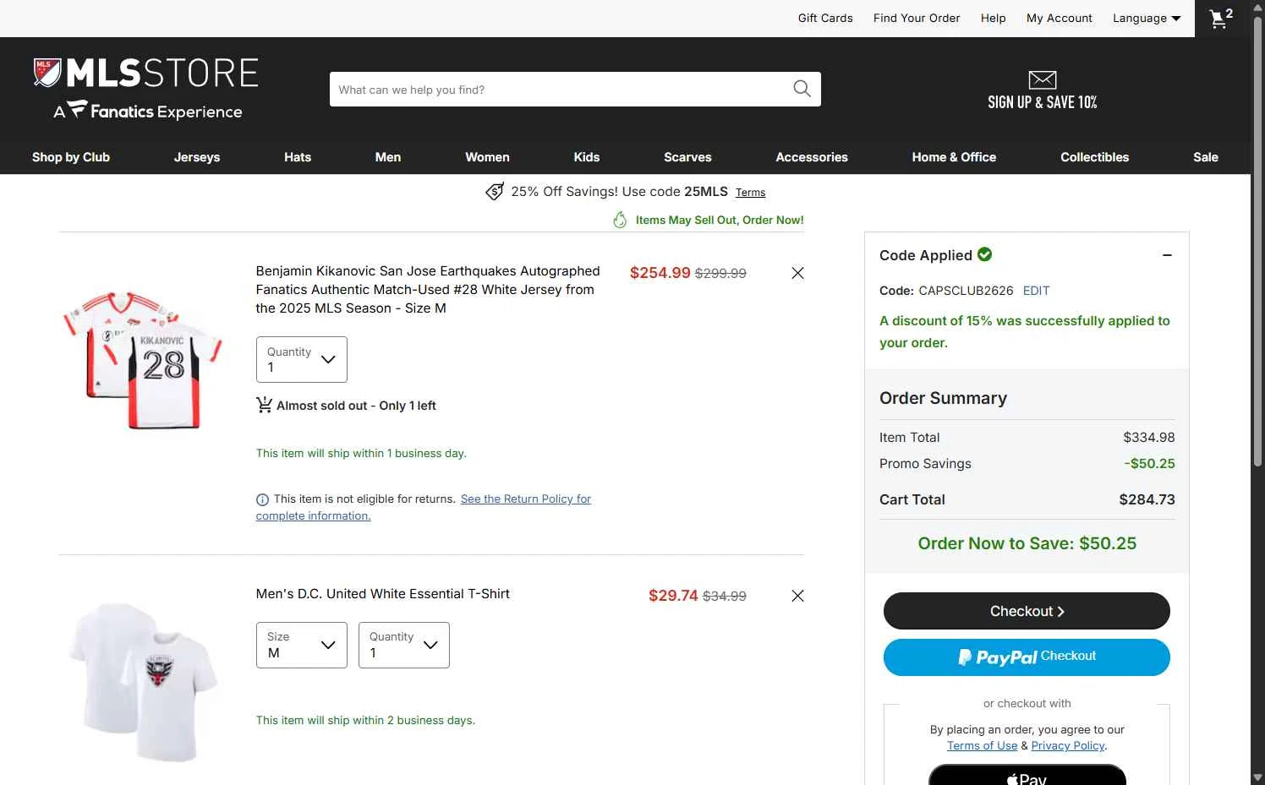Open the Language dropdown
This screenshot has width=1265, height=785.
tap(1147, 18)
